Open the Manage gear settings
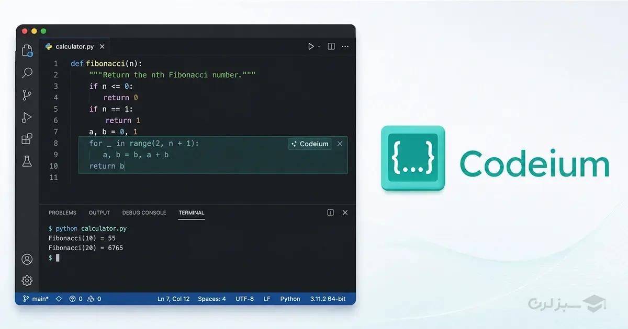Screen dimensions: 628x329 coord(27,280)
